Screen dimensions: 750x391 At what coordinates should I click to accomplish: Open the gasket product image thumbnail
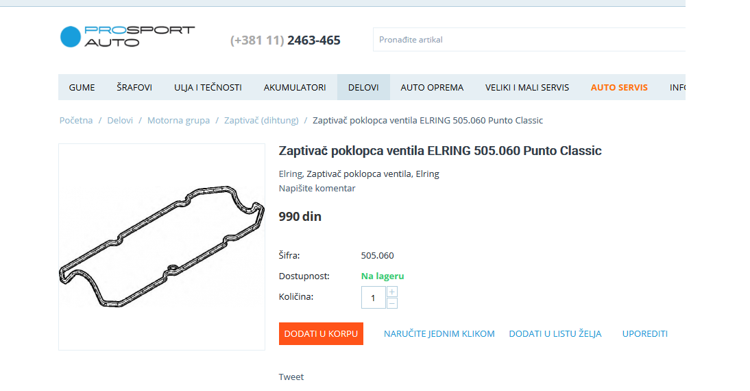[162, 247]
